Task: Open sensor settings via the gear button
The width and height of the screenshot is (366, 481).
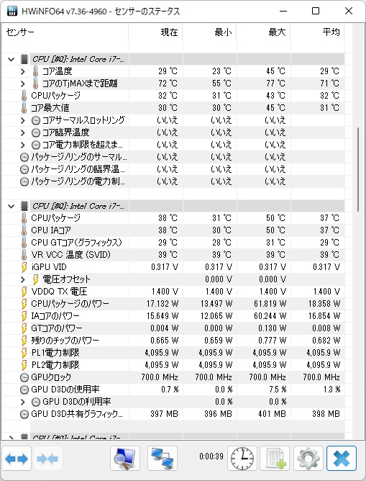Action: (x=308, y=459)
